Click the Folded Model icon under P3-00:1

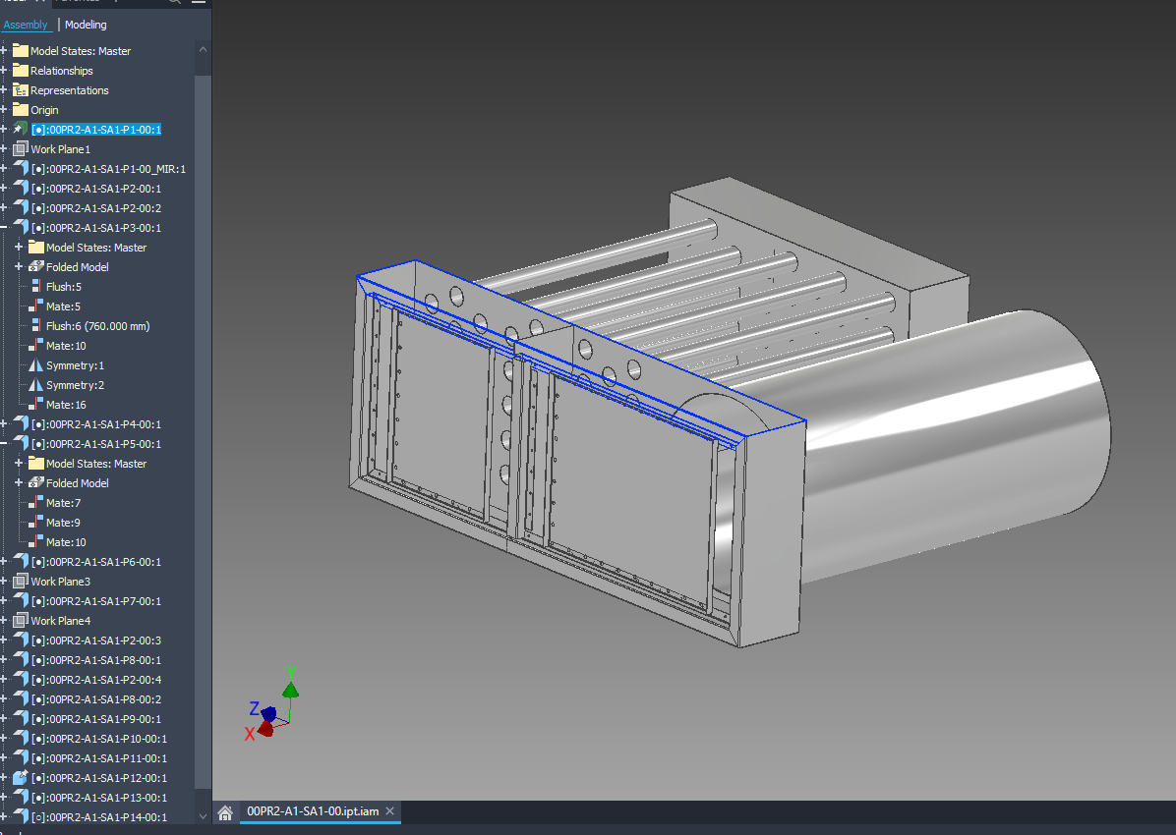35,266
